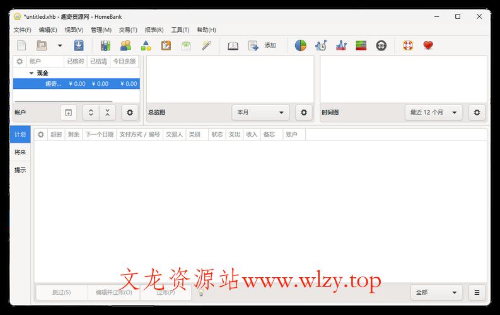Expand the recent files arrow beside Open
The image size is (500, 315).
coord(60,45)
